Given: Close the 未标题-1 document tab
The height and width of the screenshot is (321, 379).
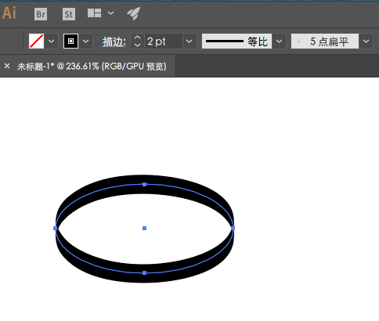Looking at the screenshot, I should 7,66.
